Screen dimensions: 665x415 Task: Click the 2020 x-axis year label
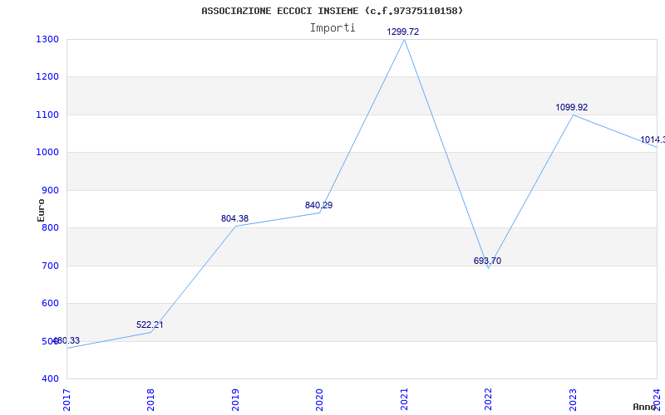(319, 400)
